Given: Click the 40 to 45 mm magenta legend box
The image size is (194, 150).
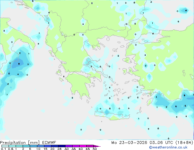Looking at the screenshot, I should click(83, 146).
